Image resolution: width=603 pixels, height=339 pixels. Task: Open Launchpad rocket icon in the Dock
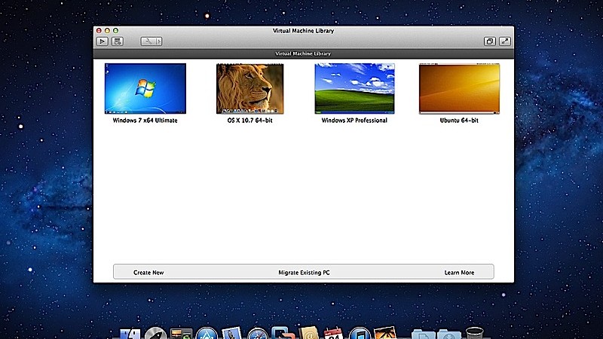pos(155,334)
